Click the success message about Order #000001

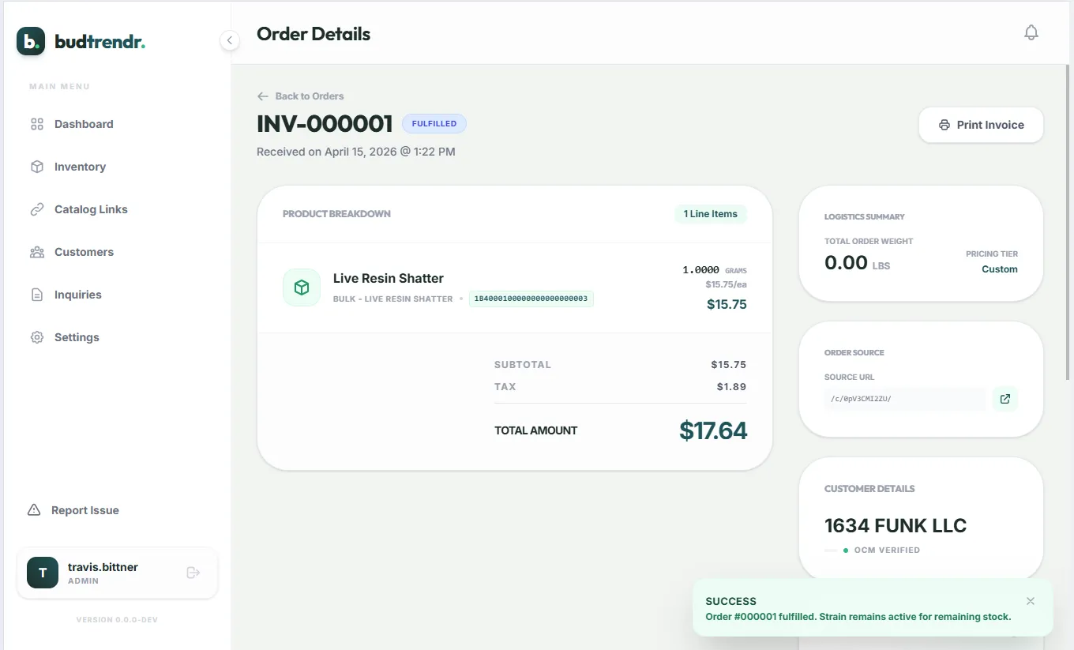click(858, 617)
